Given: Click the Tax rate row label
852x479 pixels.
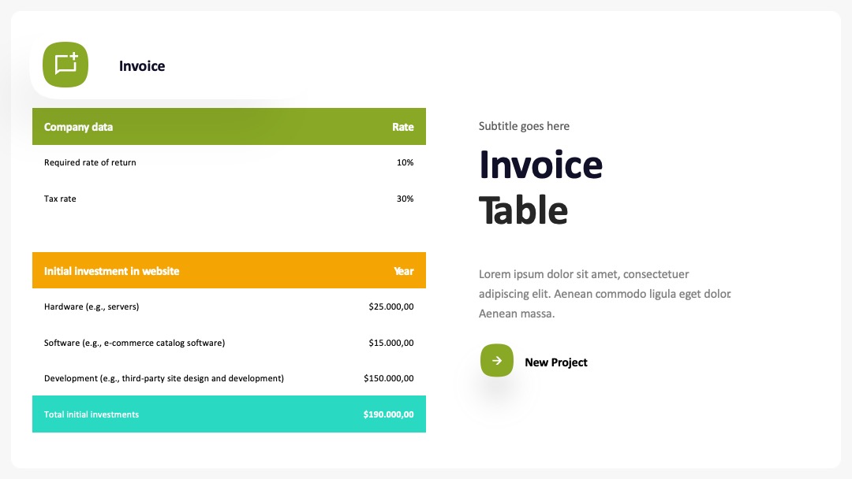Looking at the screenshot, I should click(60, 199).
